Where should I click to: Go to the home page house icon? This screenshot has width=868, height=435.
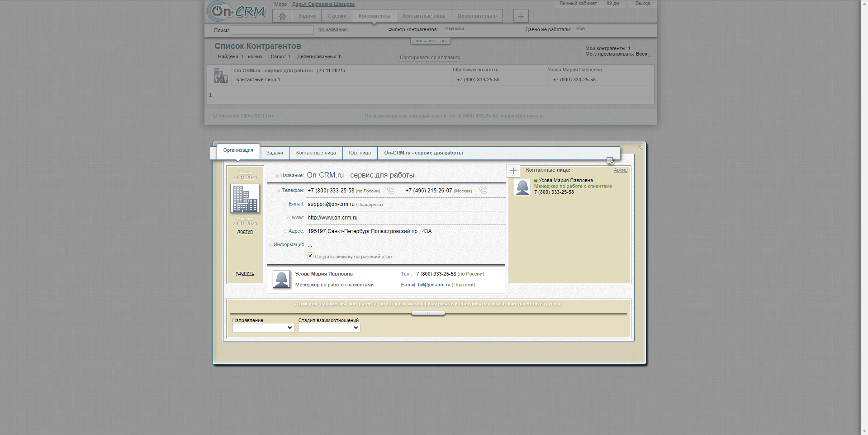point(282,16)
